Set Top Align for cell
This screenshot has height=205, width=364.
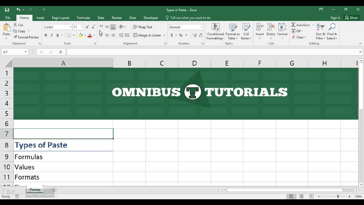pyautogui.click(x=101, y=27)
